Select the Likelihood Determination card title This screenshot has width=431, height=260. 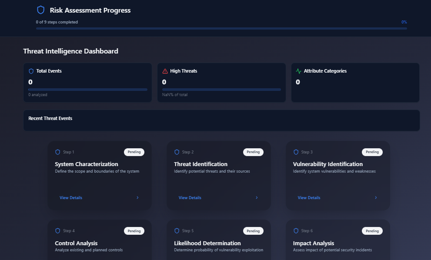tap(207, 243)
